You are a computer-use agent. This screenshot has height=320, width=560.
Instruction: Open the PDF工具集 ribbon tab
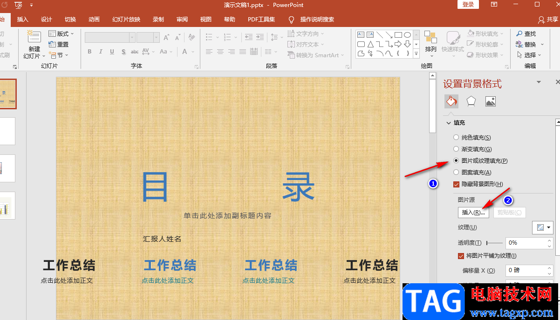(x=261, y=20)
